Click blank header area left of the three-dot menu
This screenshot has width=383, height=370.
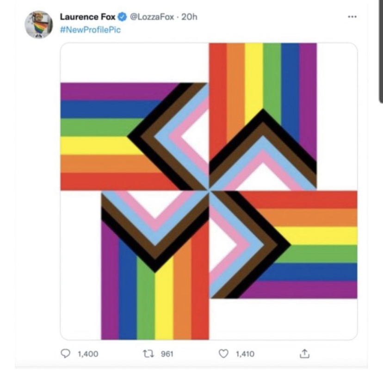(278, 17)
